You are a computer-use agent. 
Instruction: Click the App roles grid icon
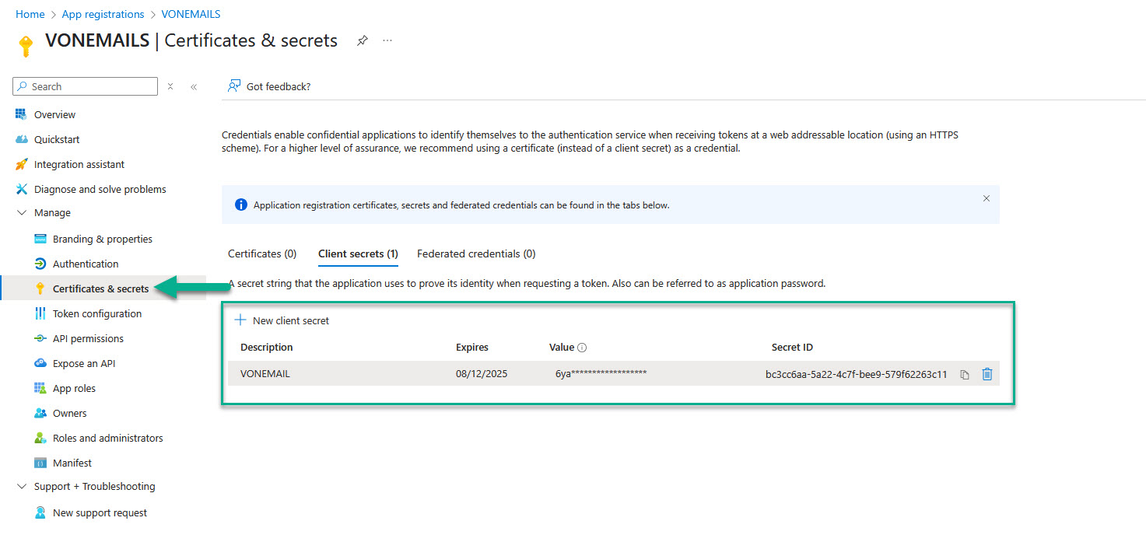tap(40, 388)
